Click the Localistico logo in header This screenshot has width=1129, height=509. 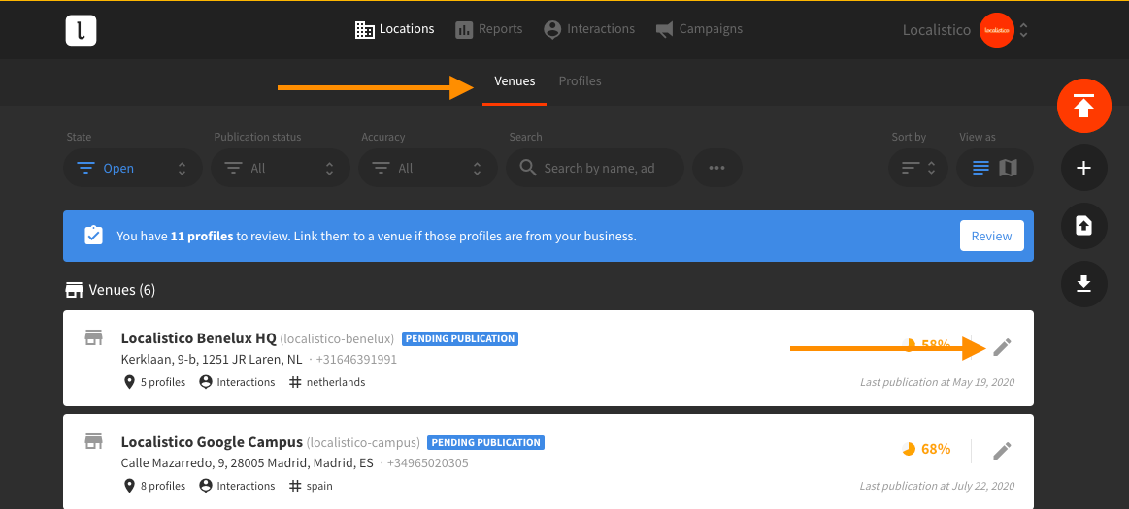[x=81, y=30]
